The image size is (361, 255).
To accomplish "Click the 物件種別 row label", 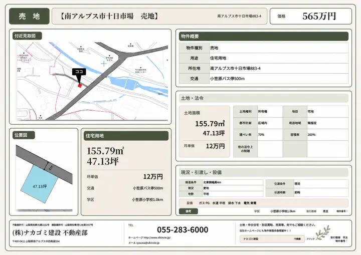I will pos(194,48).
